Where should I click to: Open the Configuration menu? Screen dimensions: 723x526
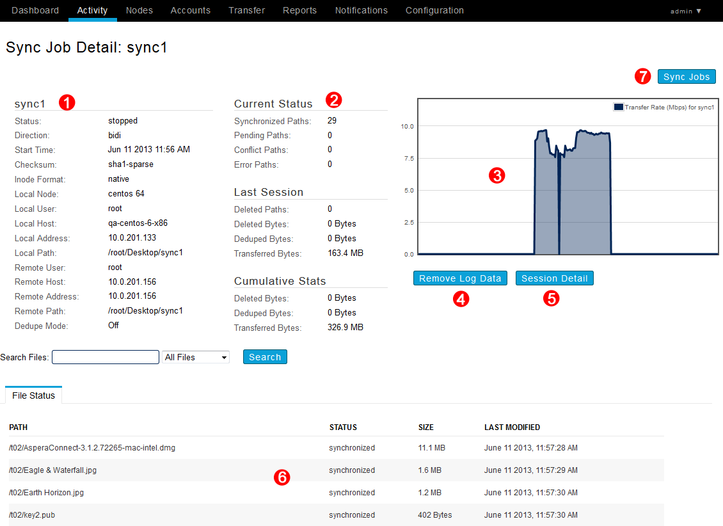(434, 10)
